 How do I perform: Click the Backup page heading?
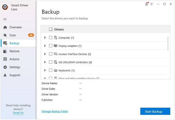point(50,12)
